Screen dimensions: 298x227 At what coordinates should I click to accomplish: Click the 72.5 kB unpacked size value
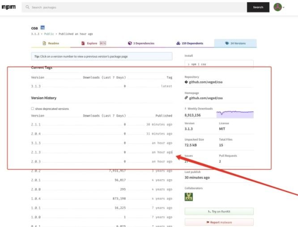(191, 145)
